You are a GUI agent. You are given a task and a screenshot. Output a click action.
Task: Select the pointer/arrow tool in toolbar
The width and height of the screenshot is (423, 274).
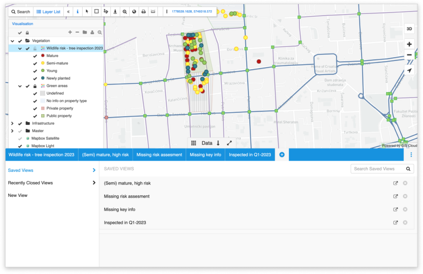pyautogui.click(x=87, y=12)
